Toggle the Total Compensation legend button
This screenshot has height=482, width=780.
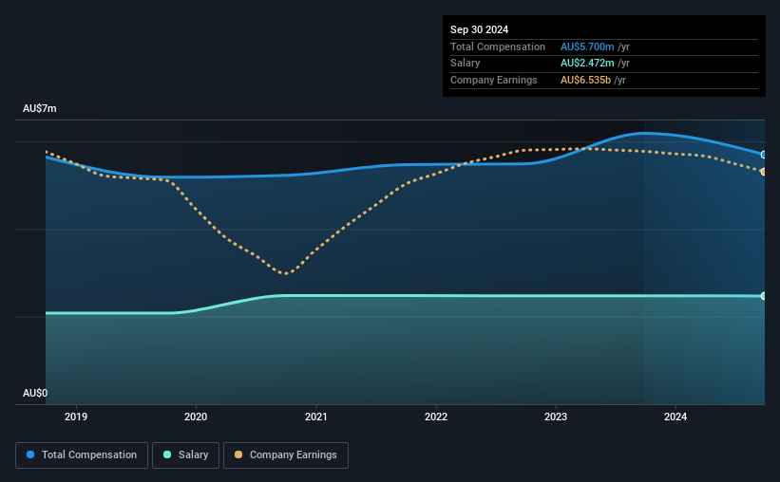(x=82, y=455)
